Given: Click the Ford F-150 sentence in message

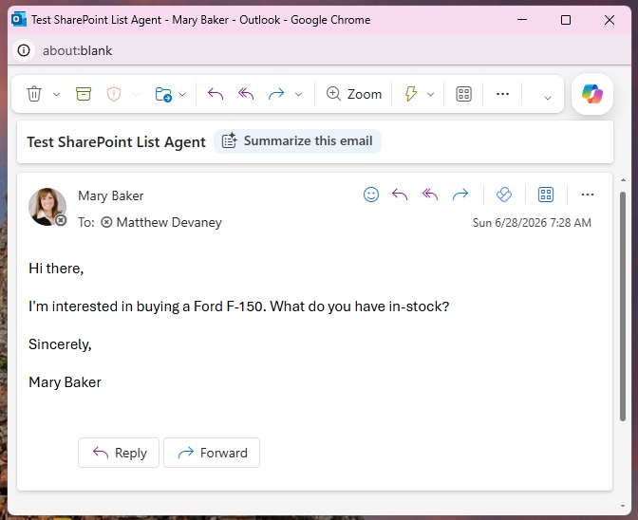Looking at the screenshot, I should click(239, 306).
